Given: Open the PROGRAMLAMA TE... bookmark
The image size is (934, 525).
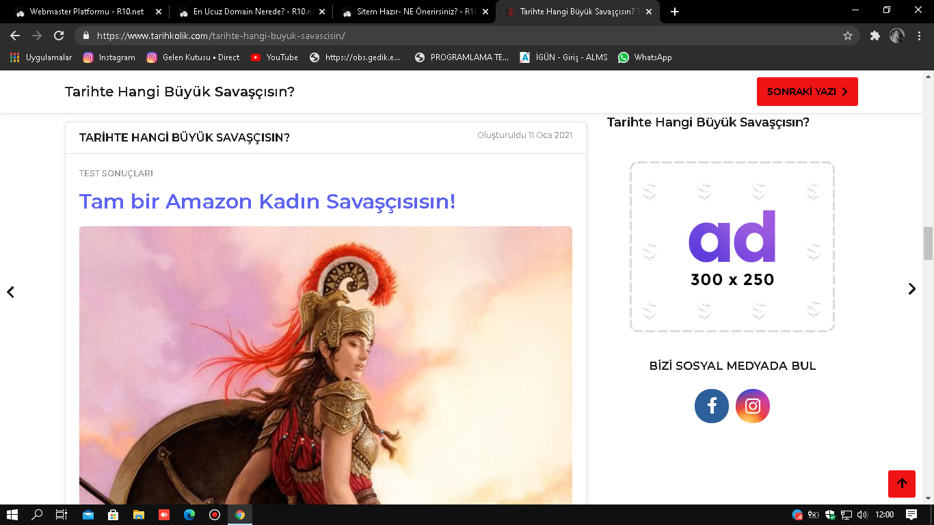Looking at the screenshot, I should click(x=462, y=57).
